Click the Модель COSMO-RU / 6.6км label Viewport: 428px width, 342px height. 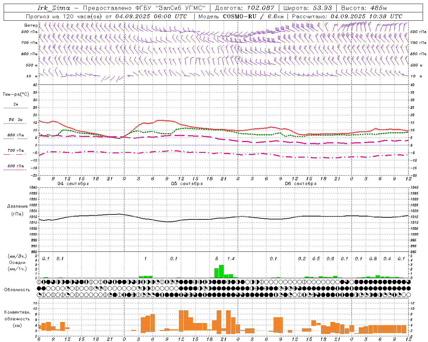(241, 16)
